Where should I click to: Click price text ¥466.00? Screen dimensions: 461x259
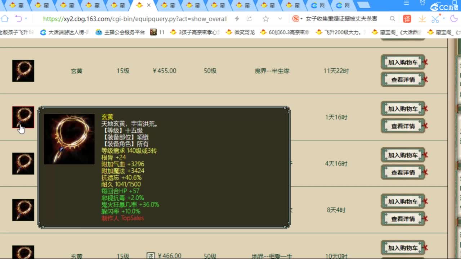(169, 256)
